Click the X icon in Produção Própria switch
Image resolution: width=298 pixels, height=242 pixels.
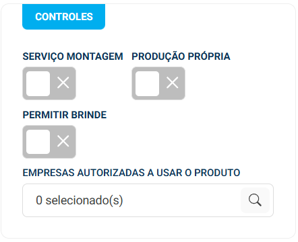pos(173,83)
